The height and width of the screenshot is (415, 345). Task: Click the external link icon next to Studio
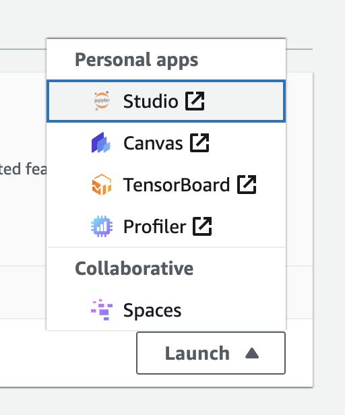195,101
